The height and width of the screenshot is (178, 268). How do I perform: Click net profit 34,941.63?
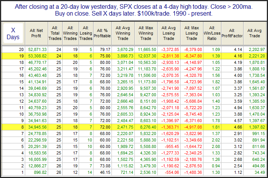(37, 121)
